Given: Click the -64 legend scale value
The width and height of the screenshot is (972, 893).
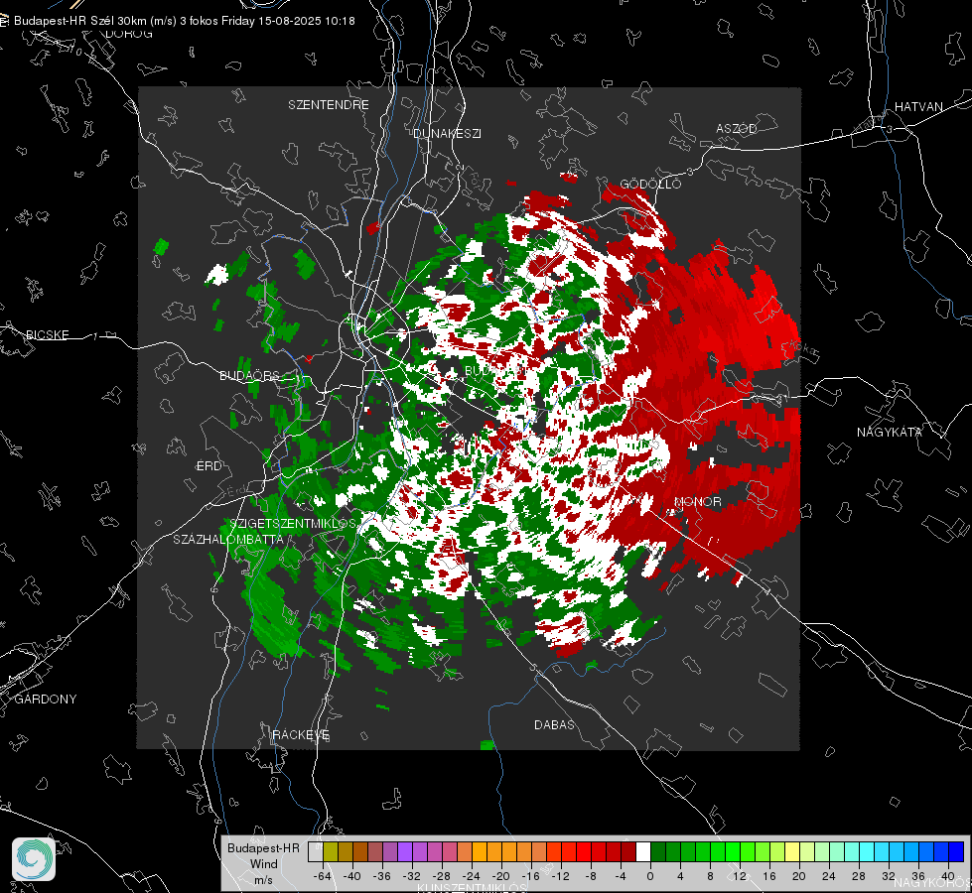Looking at the screenshot, I should click(322, 876).
